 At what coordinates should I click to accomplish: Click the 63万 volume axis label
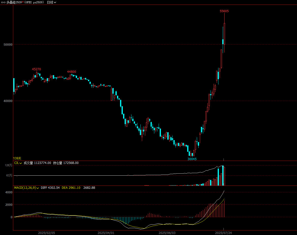[x=9, y=175]
